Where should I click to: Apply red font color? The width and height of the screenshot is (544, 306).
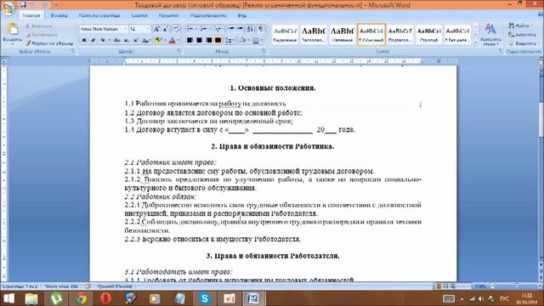click(172, 41)
